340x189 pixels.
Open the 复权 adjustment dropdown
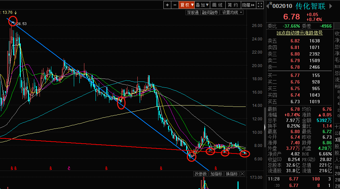coord(186,5)
